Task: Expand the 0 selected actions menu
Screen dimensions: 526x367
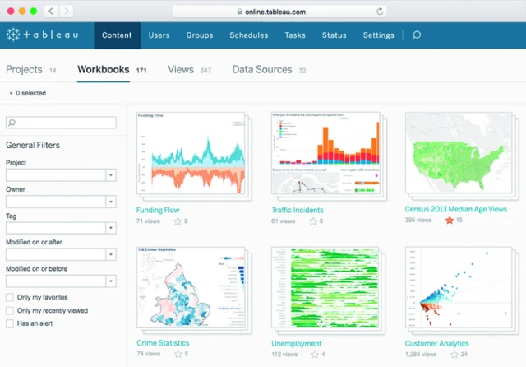Action: tap(27, 93)
